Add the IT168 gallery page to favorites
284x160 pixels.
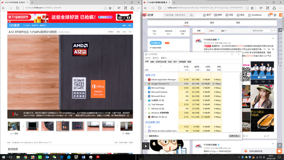[110, 8]
